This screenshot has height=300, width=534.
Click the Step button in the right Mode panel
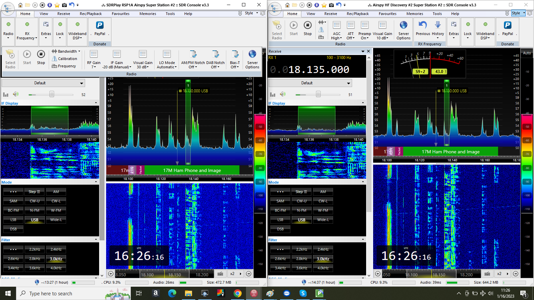pyautogui.click(x=301, y=192)
